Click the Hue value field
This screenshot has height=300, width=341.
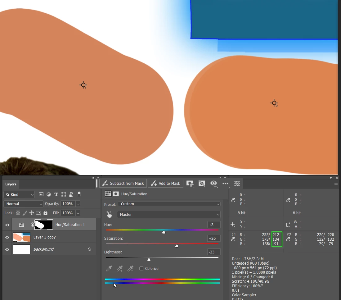[213, 225]
